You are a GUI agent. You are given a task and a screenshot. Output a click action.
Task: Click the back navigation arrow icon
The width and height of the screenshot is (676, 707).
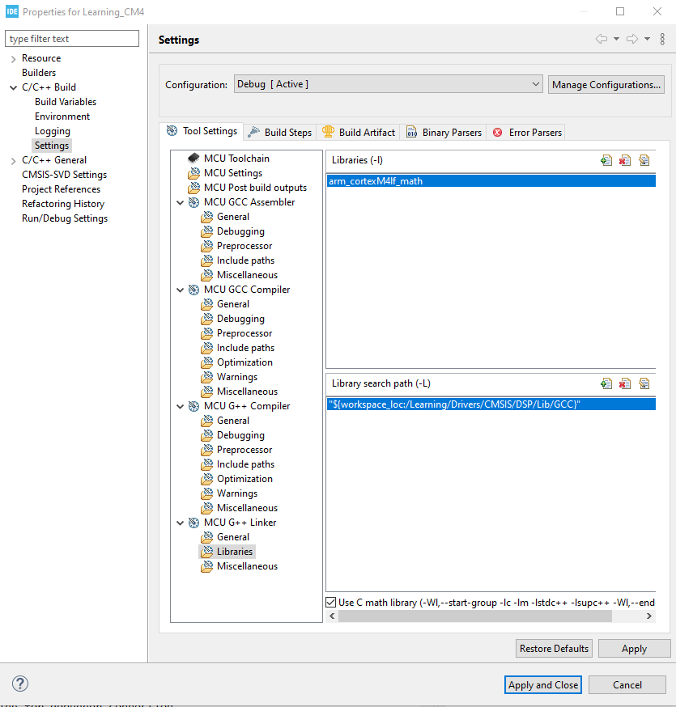click(x=601, y=39)
